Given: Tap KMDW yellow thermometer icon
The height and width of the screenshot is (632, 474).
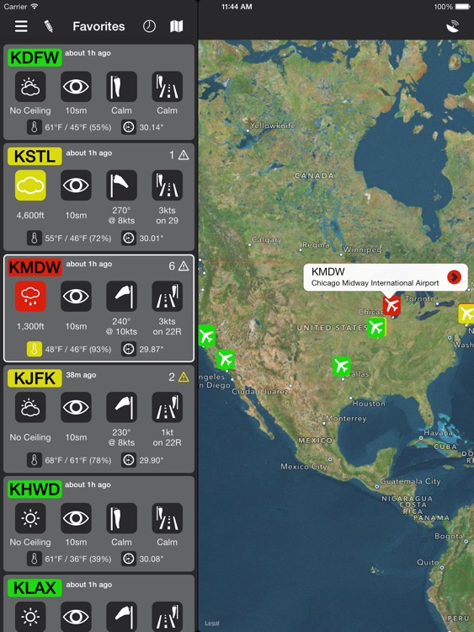Looking at the screenshot, I should [x=35, y=349].
